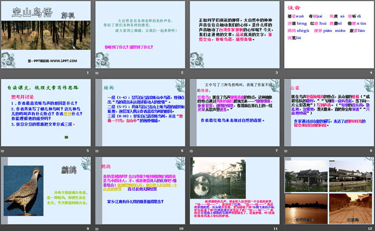Click slide number 11 label

click(x=275, y=229)
